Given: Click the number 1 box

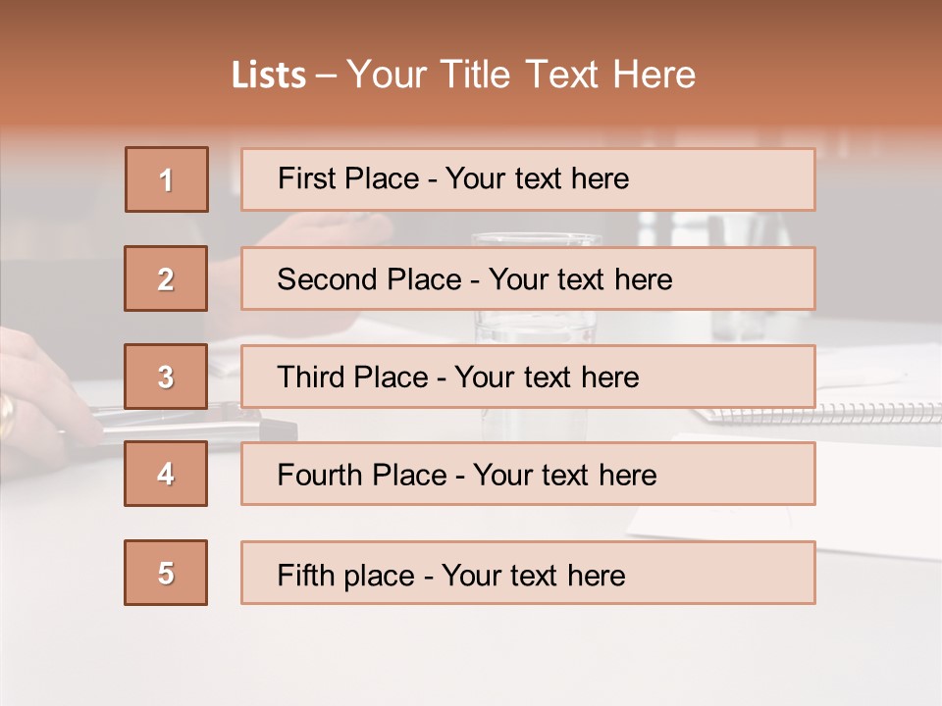Looking at the screenshot, I should [x=167, y=179].
